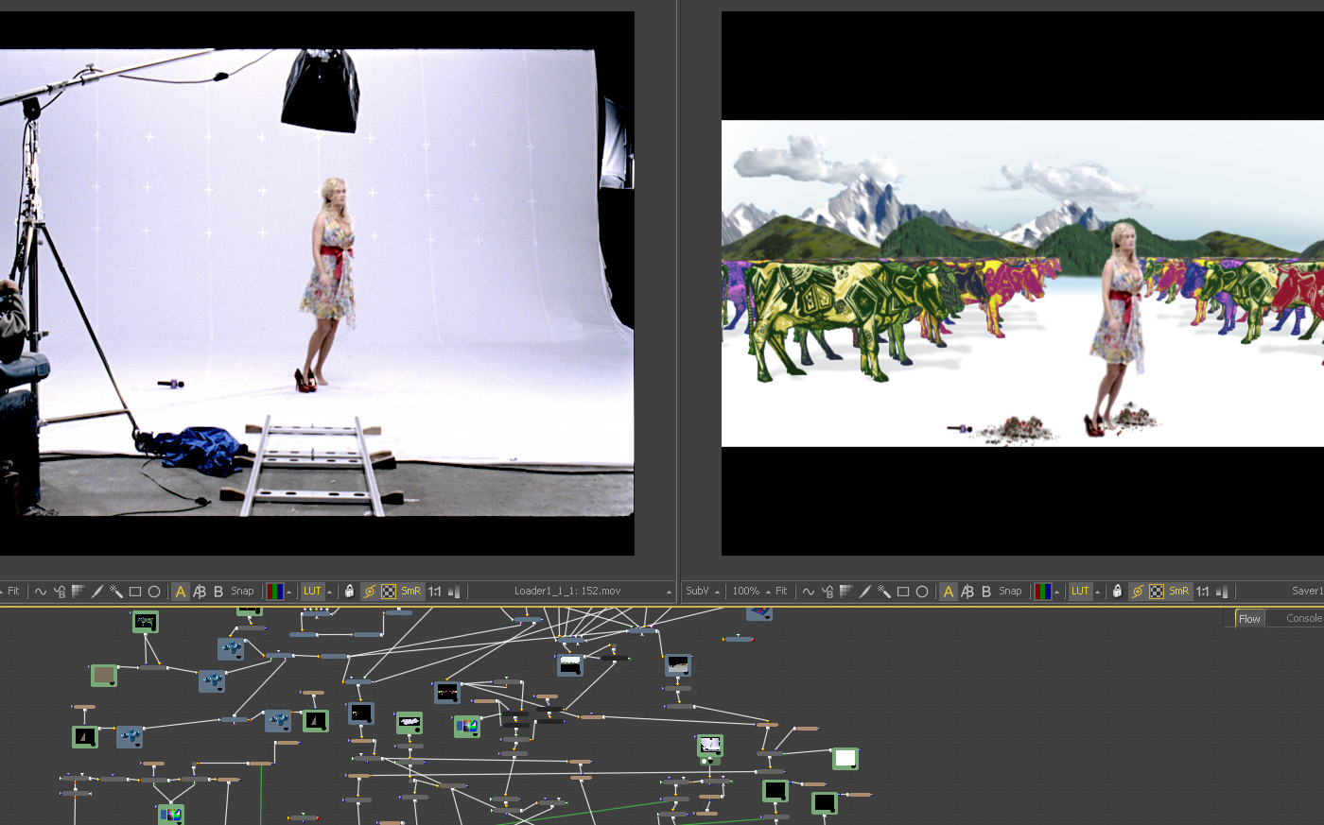
Task: Click Fit button in right viewer toolbar
Action: pos(781,592)
